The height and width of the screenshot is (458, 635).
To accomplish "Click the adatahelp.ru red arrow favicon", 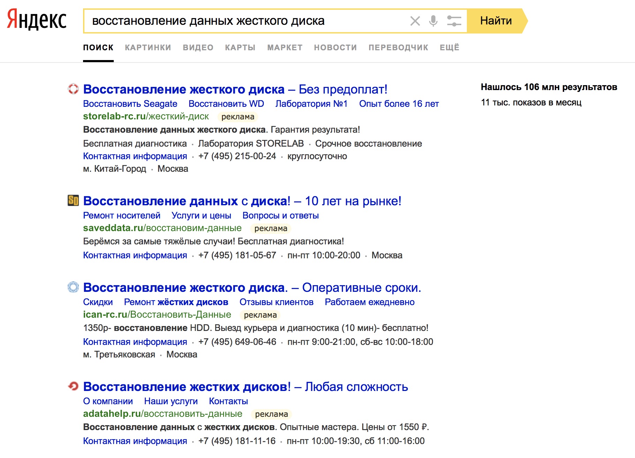I will [x=73, y=386].
